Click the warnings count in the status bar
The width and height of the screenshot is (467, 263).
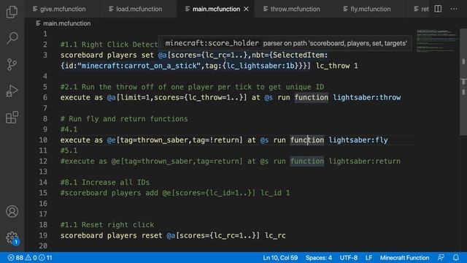click(31, 258)
